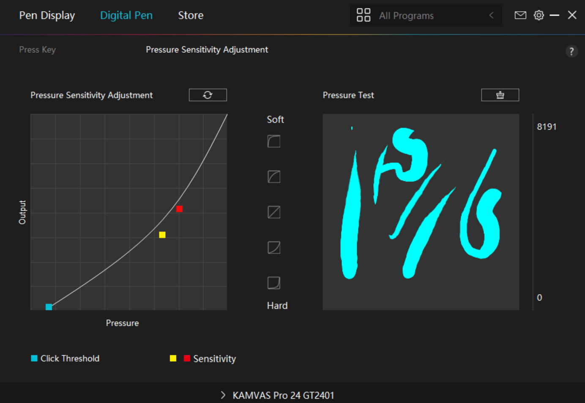Open the mail notifications icon
585x403 pixels.
[x=520, y=15]
